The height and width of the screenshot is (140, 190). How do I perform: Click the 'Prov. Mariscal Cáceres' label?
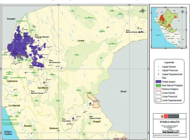37,92
